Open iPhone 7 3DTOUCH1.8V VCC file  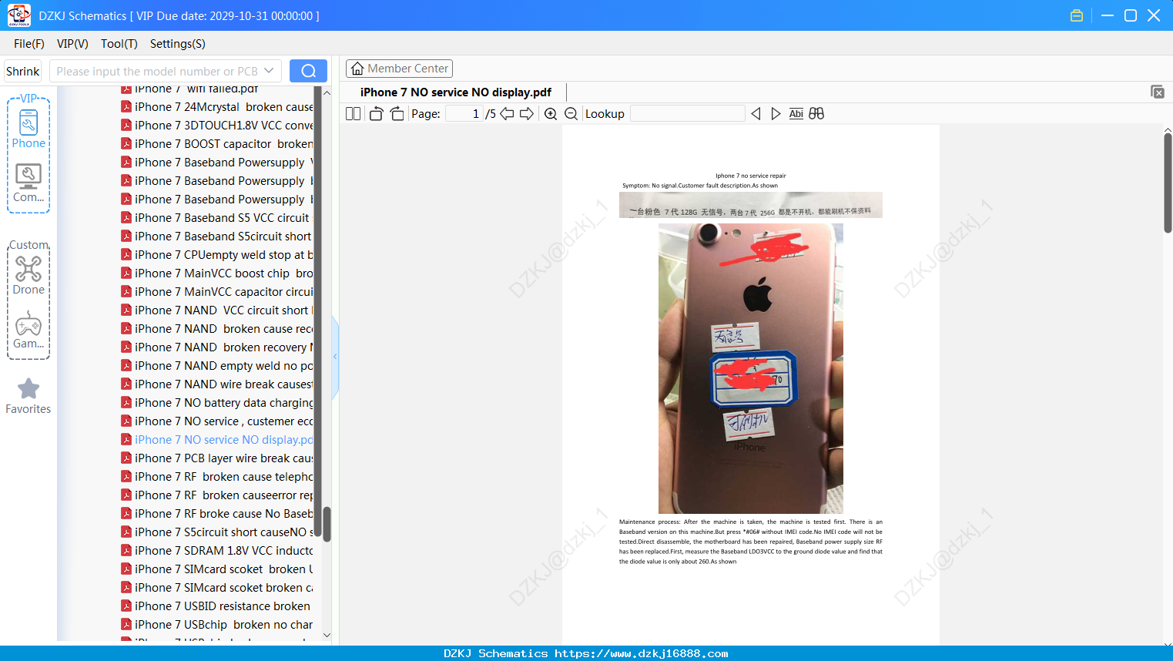217,126
